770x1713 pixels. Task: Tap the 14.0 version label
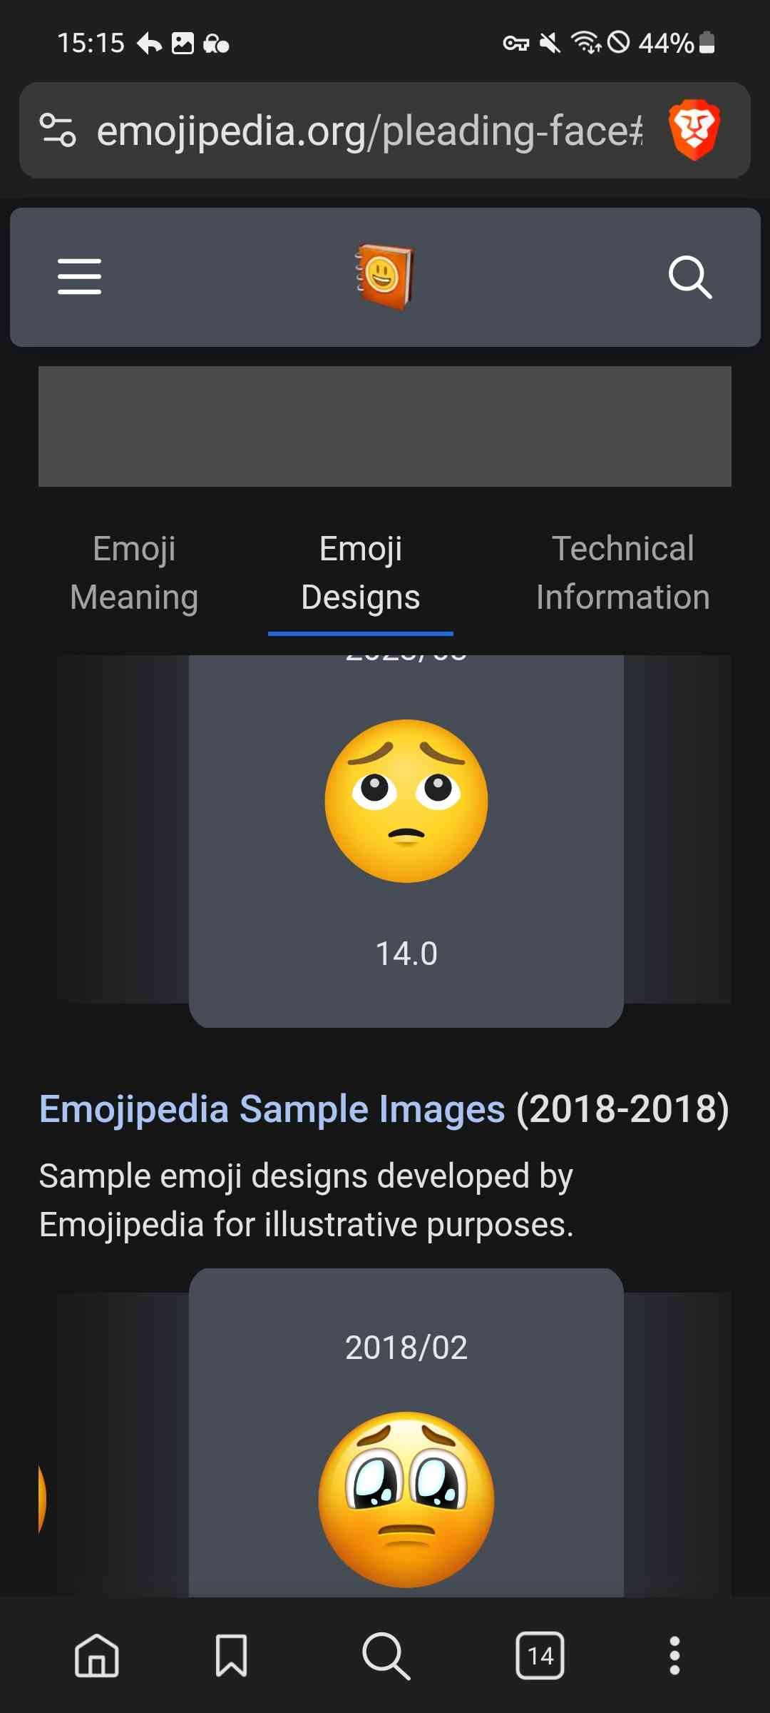click(406, 954)
